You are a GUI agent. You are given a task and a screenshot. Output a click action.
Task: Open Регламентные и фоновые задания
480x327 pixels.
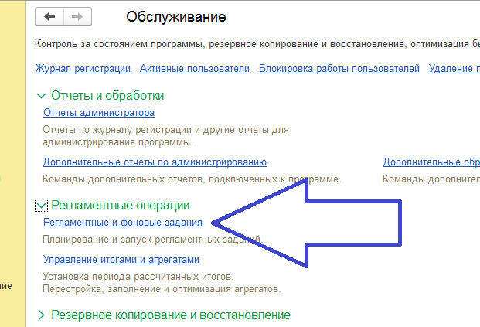click(x=123, y=223)
